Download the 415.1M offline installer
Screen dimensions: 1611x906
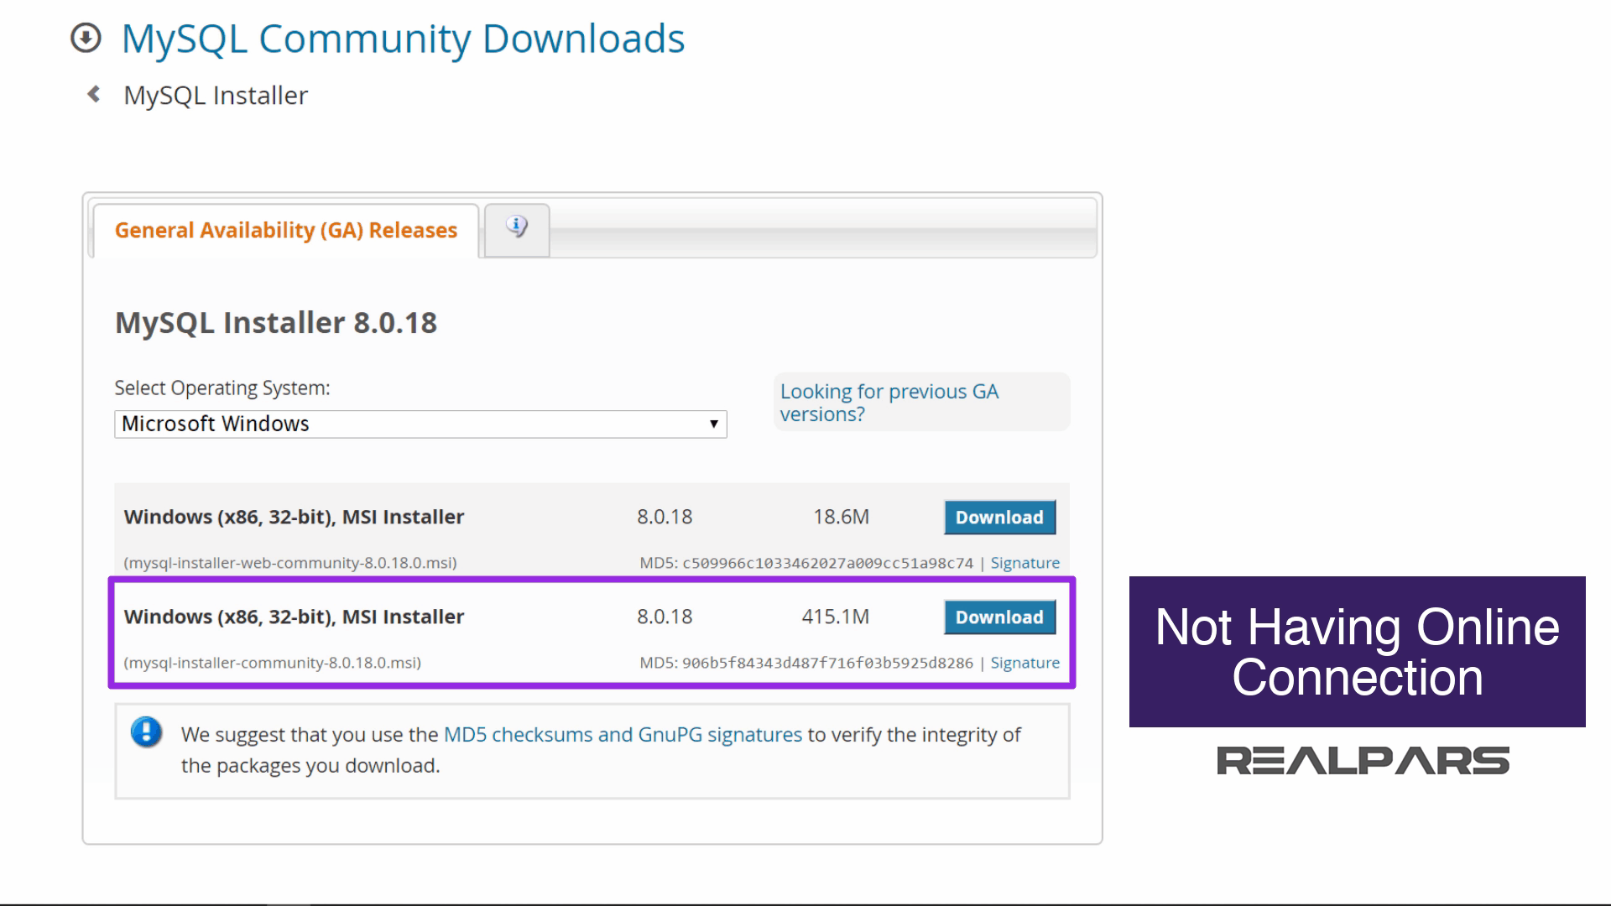pyautogui.click(x=999, y=617)
